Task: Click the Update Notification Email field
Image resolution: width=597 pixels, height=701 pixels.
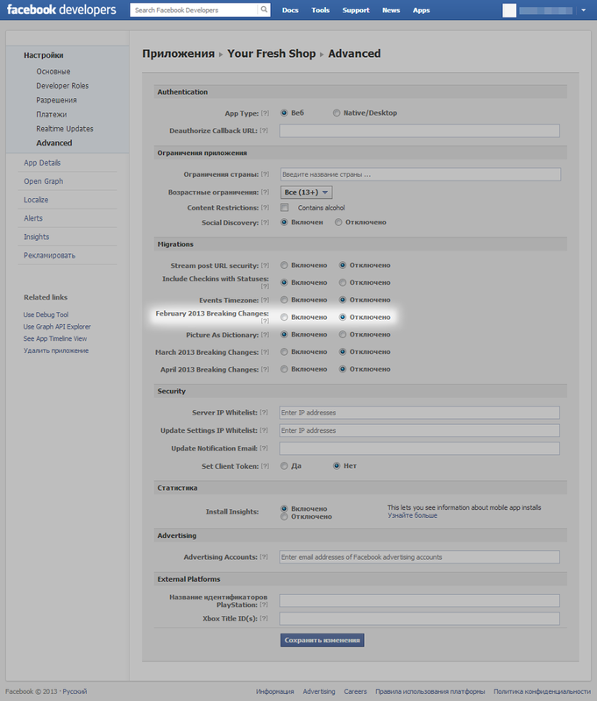Action: coord(419,449)
